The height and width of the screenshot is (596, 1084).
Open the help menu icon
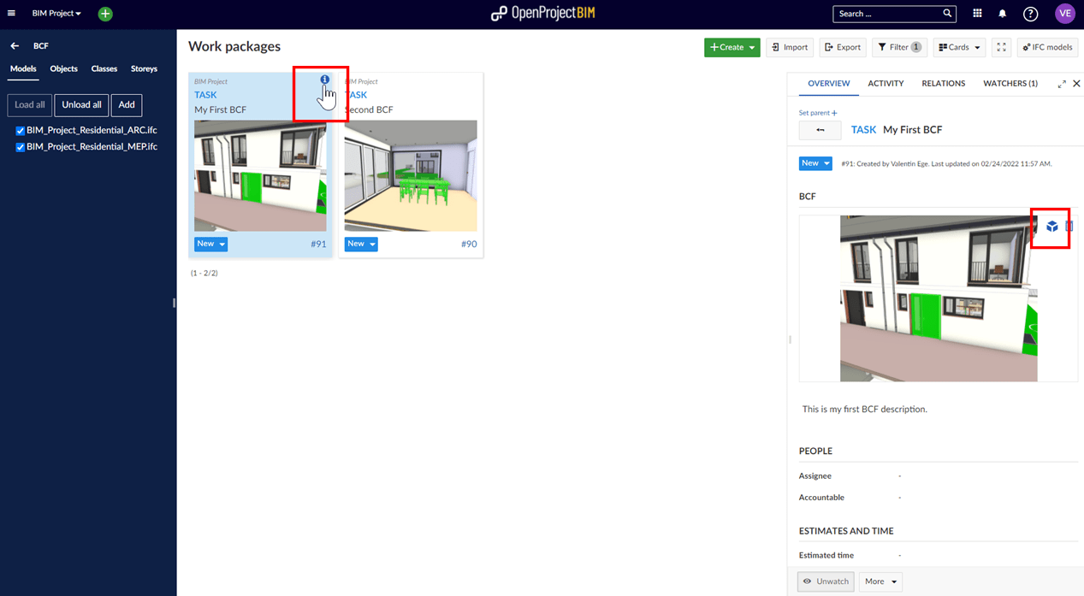[x=1030, y=14]
